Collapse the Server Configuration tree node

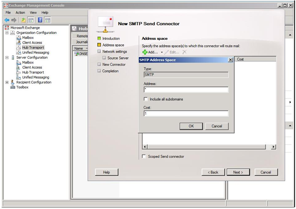[7, 57]
